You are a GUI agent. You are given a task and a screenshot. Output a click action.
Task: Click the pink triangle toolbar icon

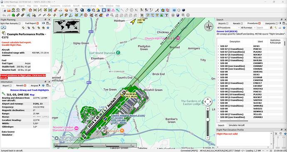pyautogui.click(x=113, y=10)
